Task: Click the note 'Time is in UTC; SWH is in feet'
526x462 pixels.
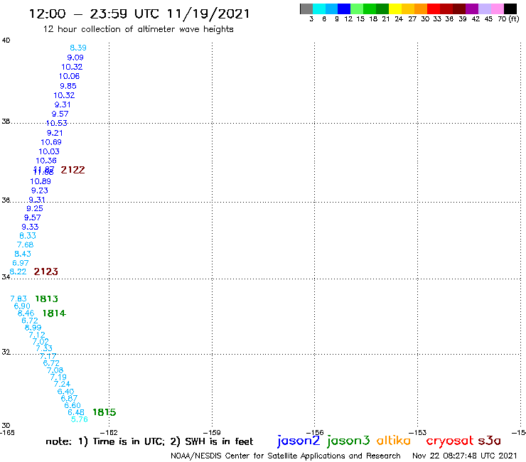Action: [x=149, y=441]
